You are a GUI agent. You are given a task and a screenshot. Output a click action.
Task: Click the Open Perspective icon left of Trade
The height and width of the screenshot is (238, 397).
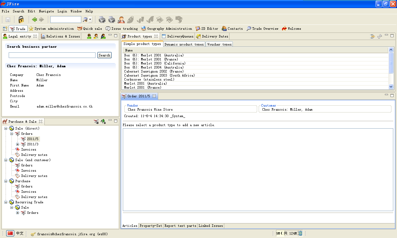click(x=5, y=29)
